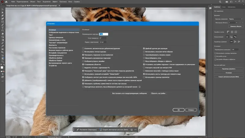Select 'Единицы измерения' in preferences list
This screenshot has width=245, height=138.
pos(56,37)
